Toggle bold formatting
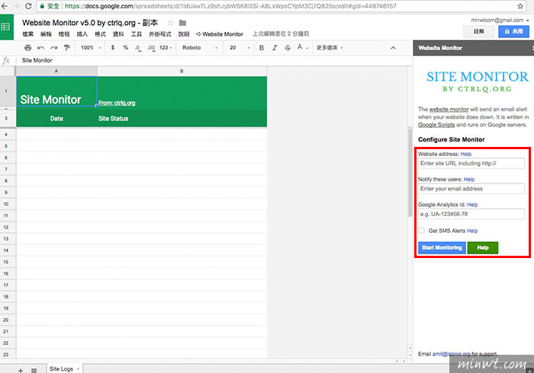This screenshot has width=534, height=373. tap(262, 47)
